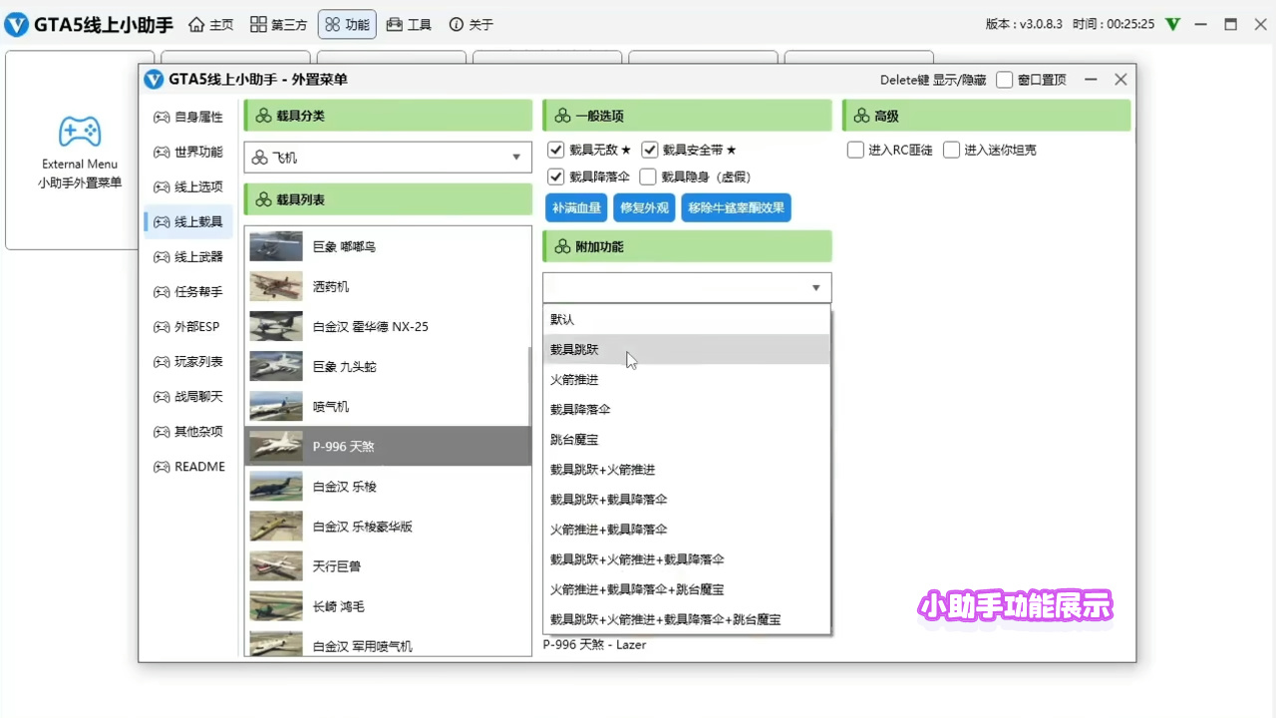Select the 洒药机 biplane thumbnail
The image size is (1276, 718).
tap(276, 286)
